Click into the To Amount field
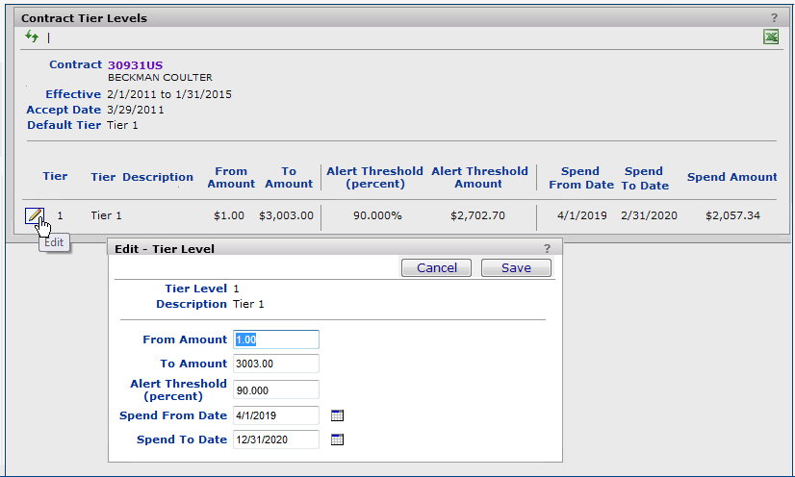795x477 pixels. (x=274, y=364)
